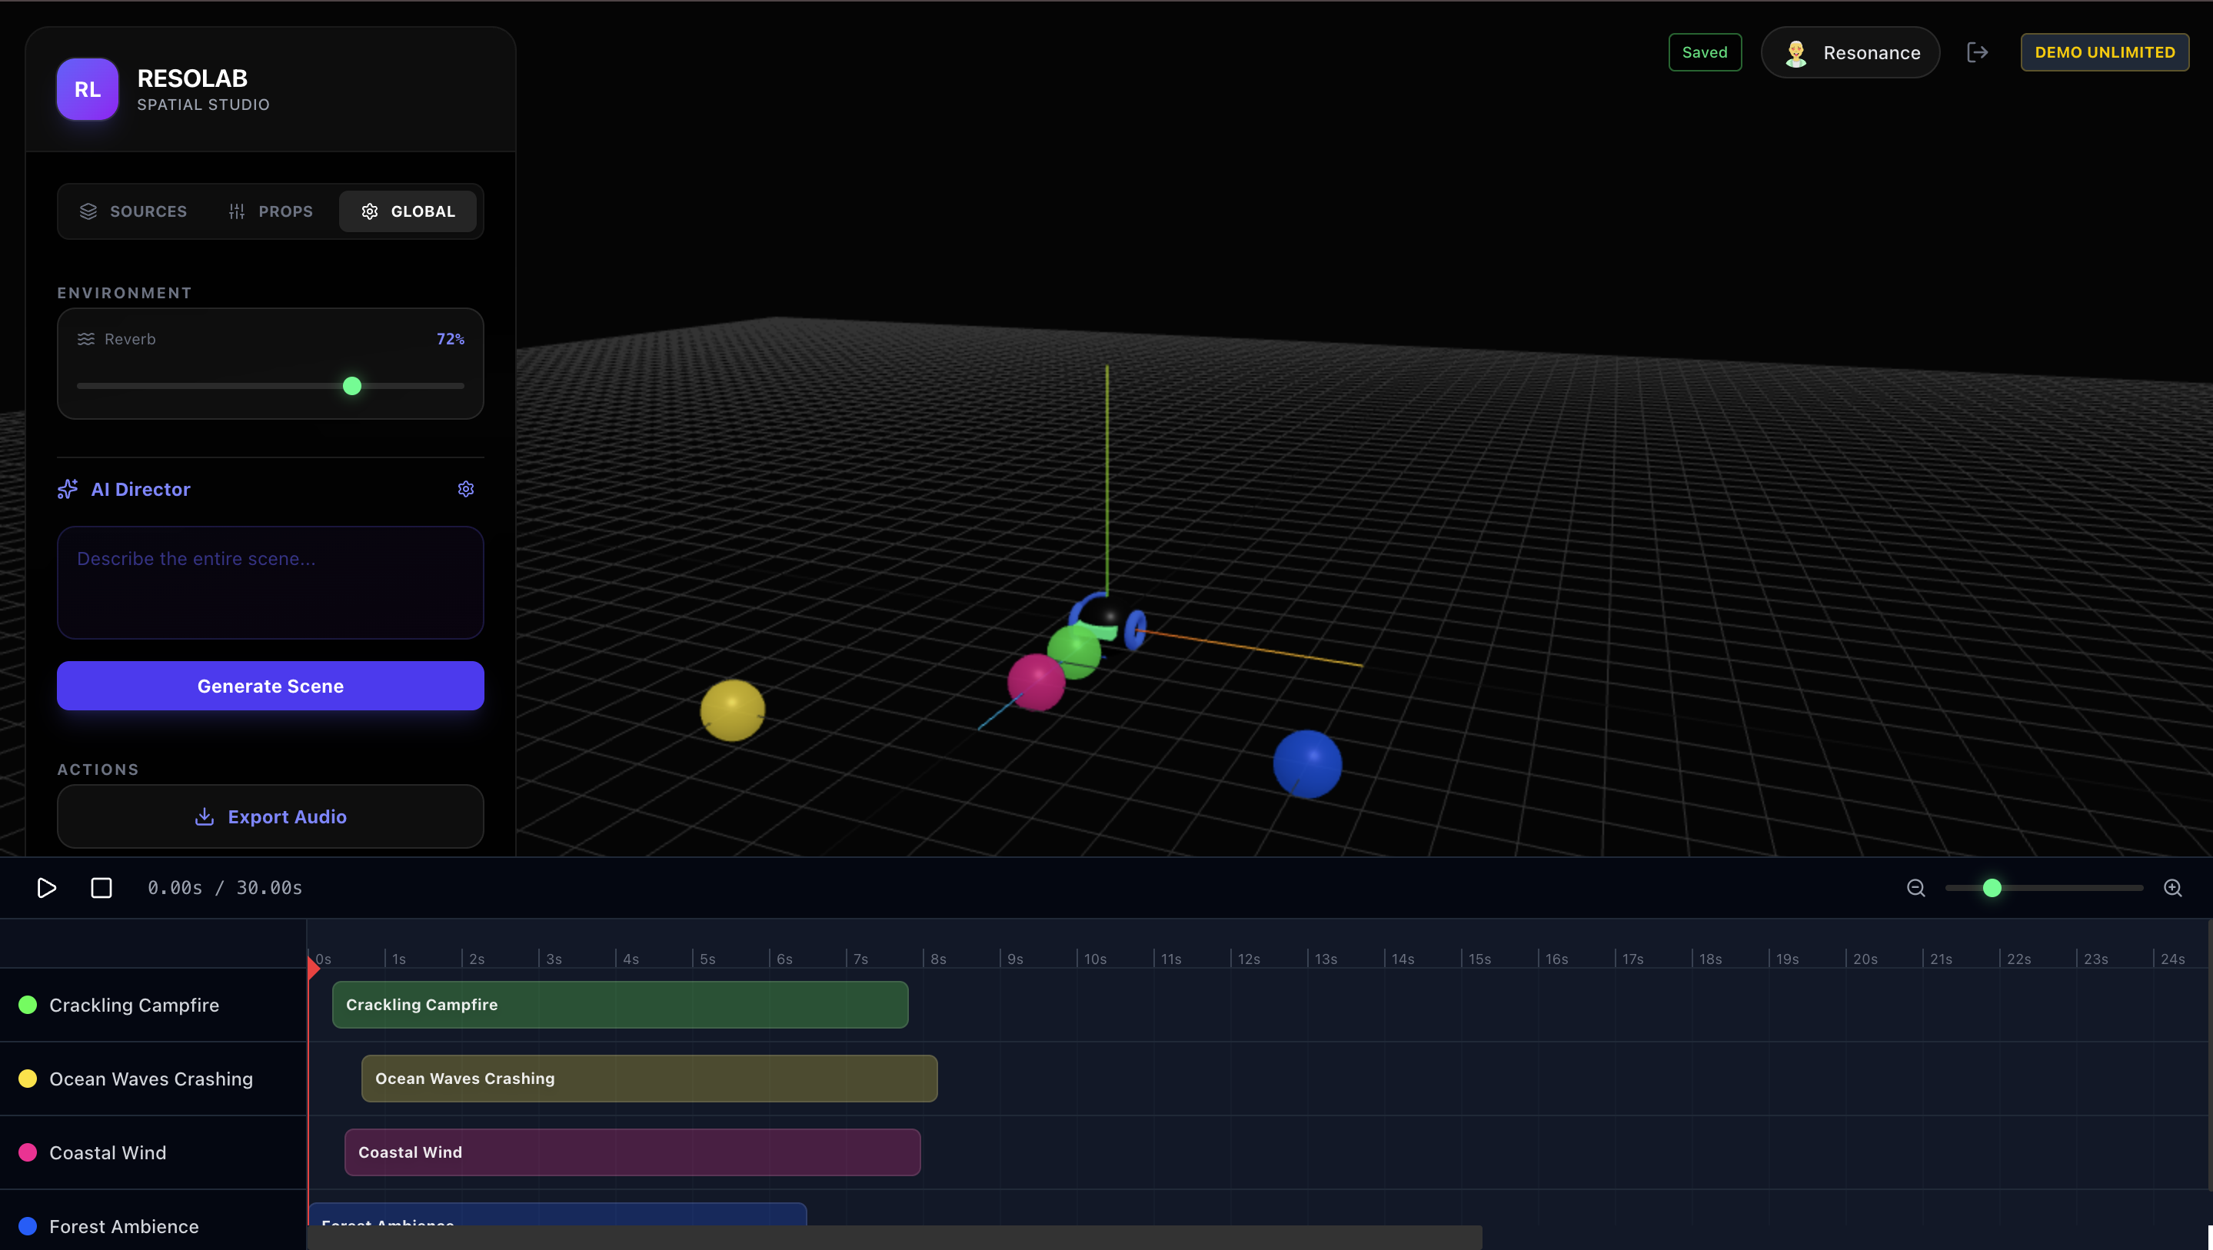Switch to the Props tab

click(271, 211)
